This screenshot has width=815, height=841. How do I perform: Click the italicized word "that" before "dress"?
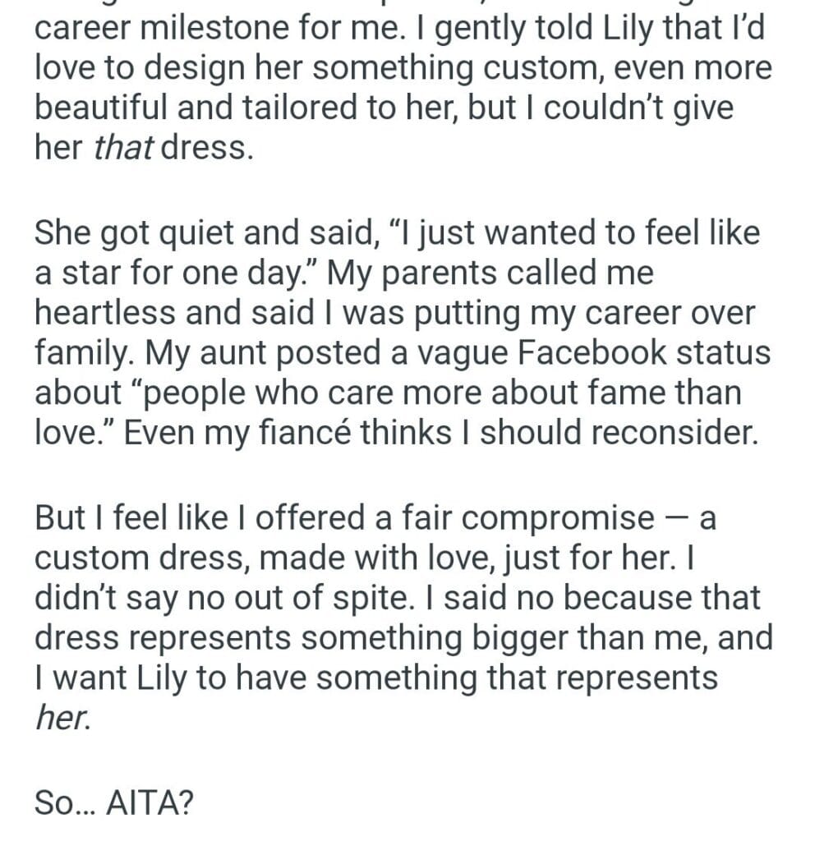[123, 147]
